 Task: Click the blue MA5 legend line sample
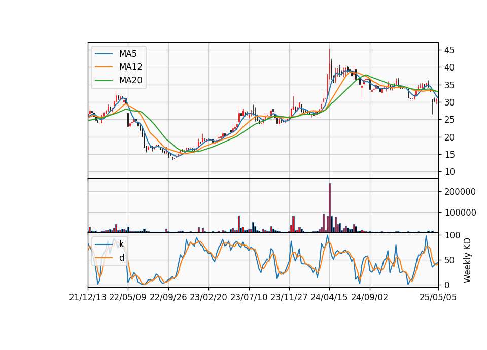click(x=103, y=54)
